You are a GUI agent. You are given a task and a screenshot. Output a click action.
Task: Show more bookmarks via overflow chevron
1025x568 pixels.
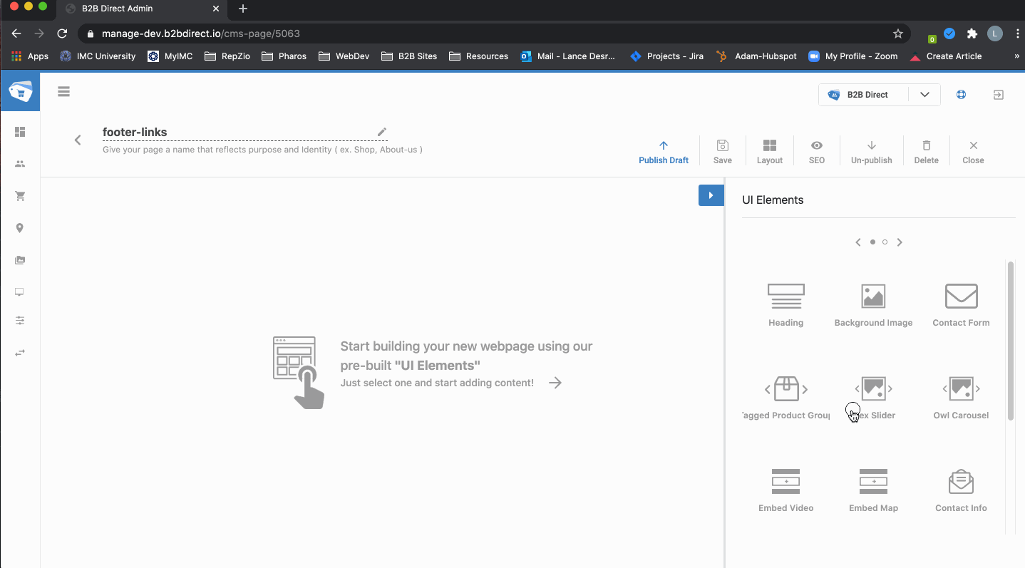click(x=1016, y=56)
